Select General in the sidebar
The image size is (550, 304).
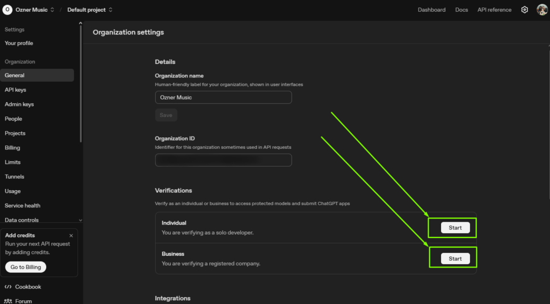pyautogui.click(x=37, y=75)
